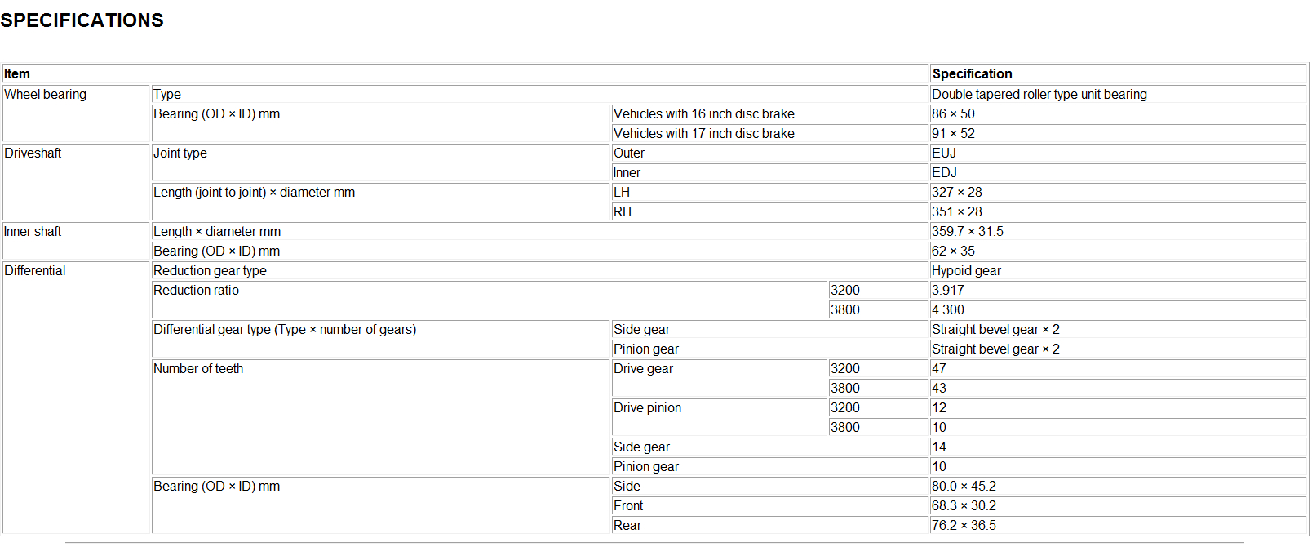
Task: Select the Item column header
Action: 17,74
